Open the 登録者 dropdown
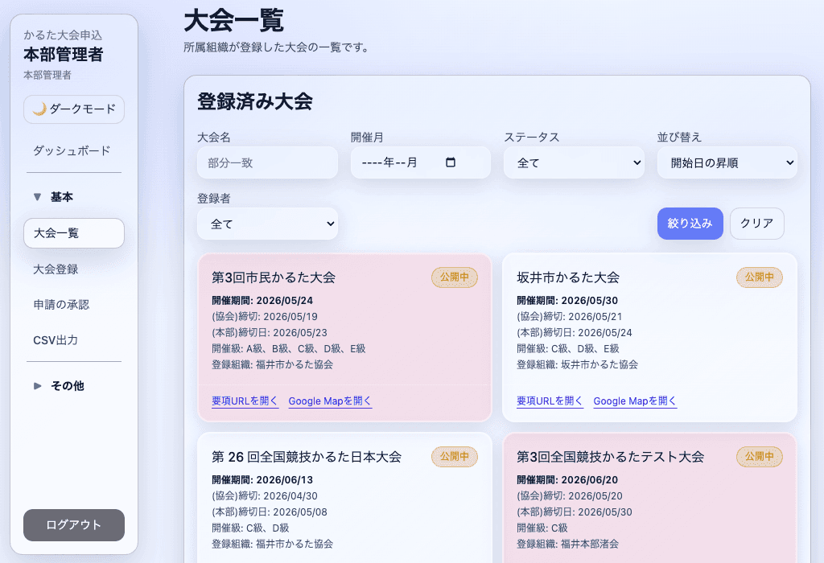Screen dimensions: 824x563 pos(267,224)
